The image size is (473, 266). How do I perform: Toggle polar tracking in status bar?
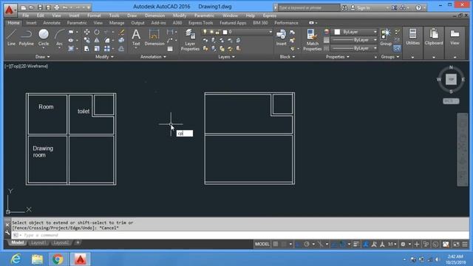coord(307,245)
